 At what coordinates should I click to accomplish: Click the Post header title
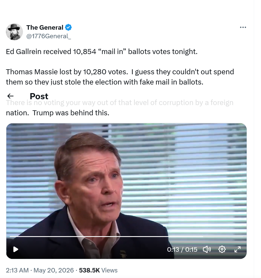click(x=39, y=96)
